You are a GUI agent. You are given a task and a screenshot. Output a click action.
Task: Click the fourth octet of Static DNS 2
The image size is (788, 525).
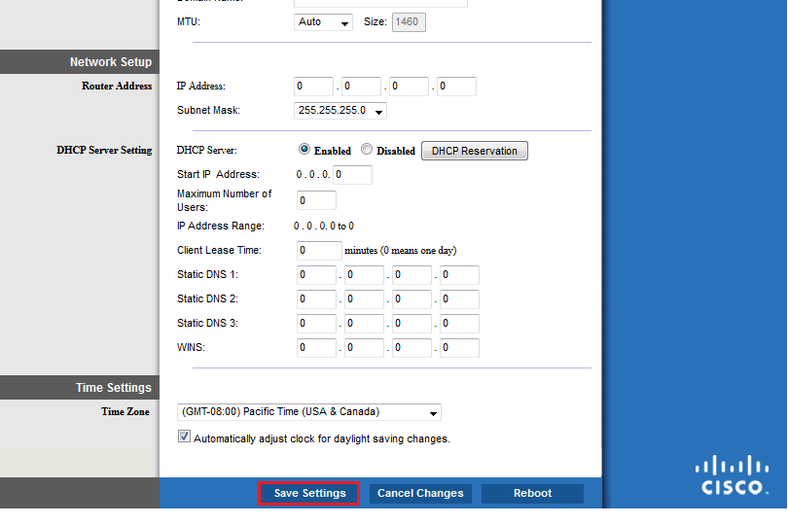pyautogui.click(x=459, y=298)
